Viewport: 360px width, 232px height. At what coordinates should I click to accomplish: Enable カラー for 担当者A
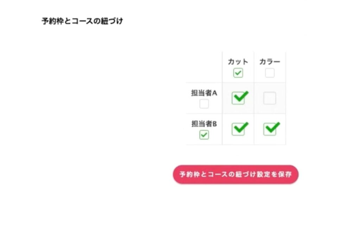click(x=270, y=98)
